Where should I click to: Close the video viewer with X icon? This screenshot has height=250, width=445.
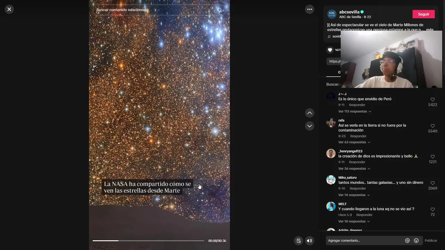pyautogui.click(x=9, y=9)
